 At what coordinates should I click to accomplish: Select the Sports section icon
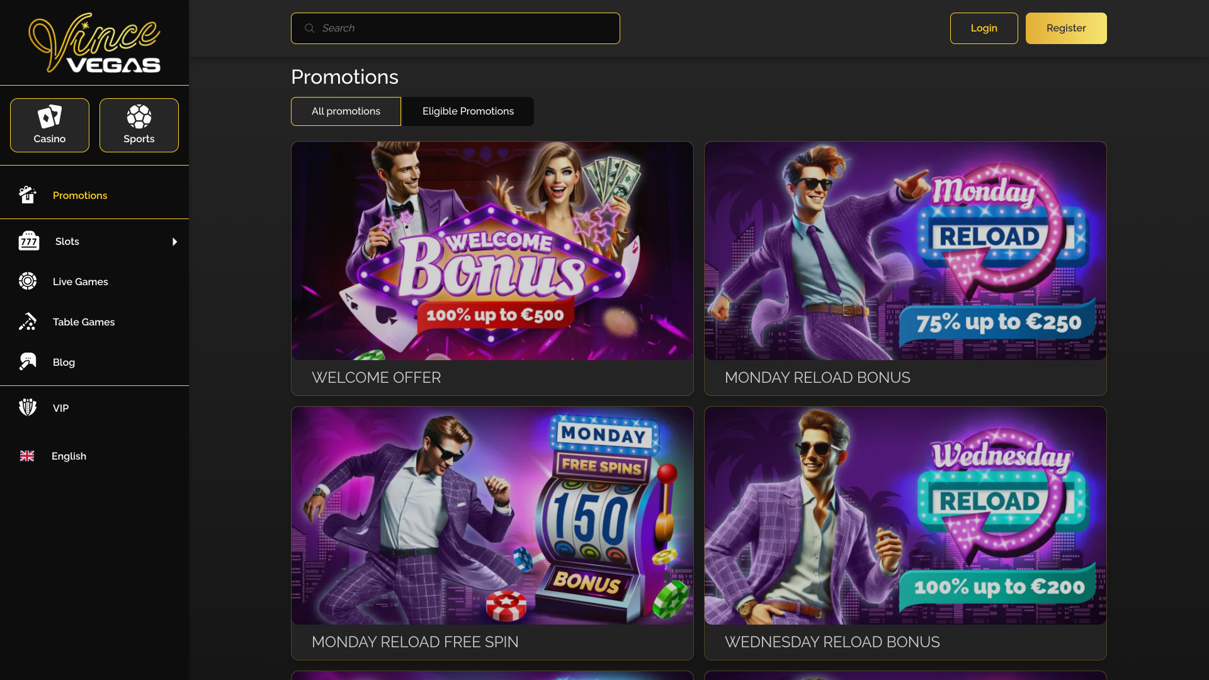click(x=139, y=116)
